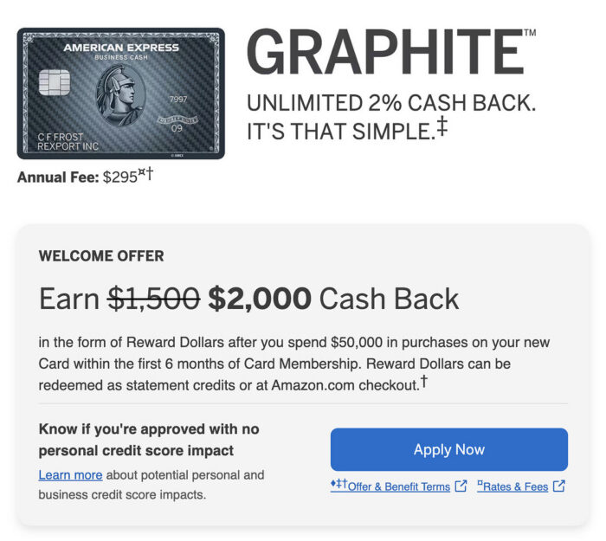The image size is (606, 541).
Task: Click the trademark symbol after GRAPHITE
Action: (530, 33)
